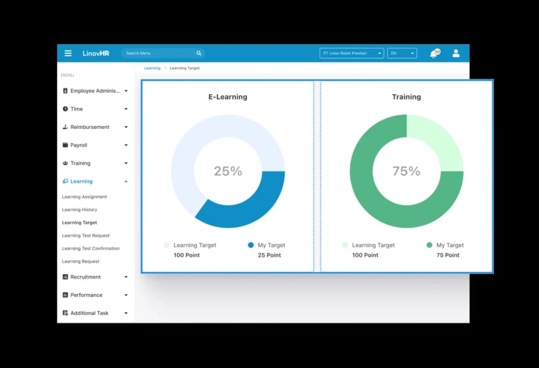The height and width of the screenshot is (368, 539).
Task: Click the Learning menu icon
Action: pyautogui.click(x=65, y=181)
